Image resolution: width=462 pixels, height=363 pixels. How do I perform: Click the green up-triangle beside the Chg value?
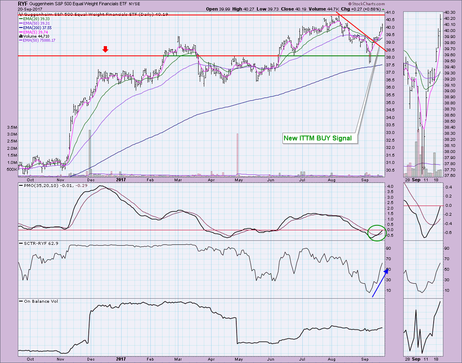click(383, 9)
